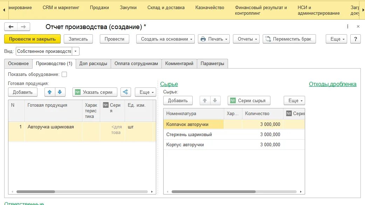Open the Отходы,дробленка link
365x205 pixels.
pos(333,84)
